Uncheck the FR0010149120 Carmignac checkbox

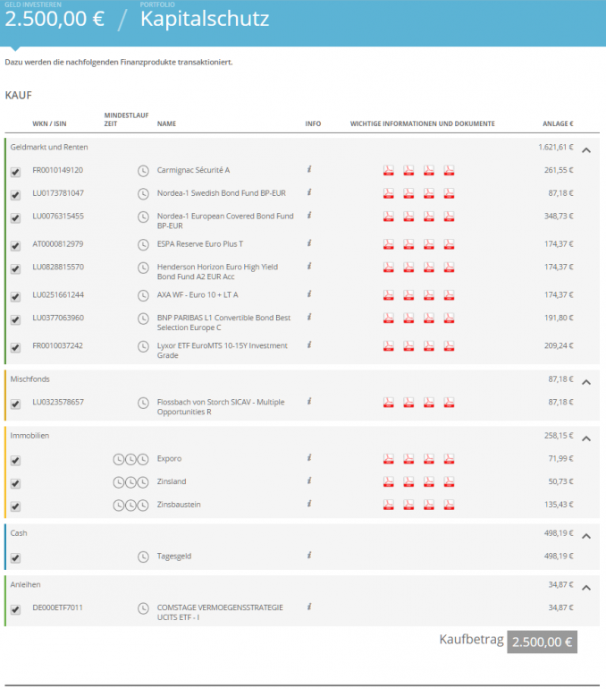(15, 172)
